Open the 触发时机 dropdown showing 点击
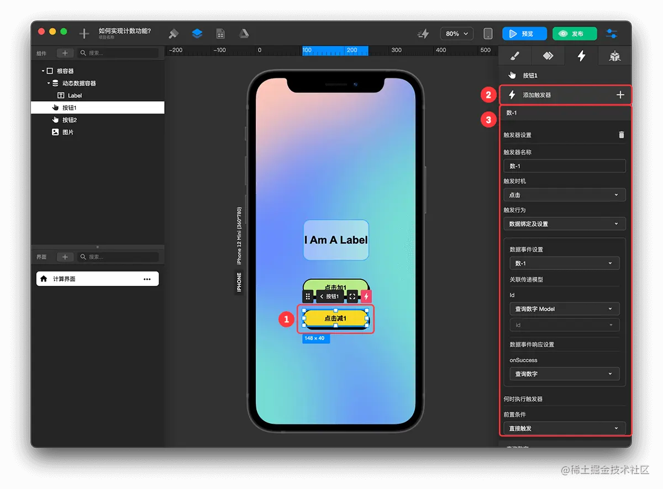The width and height of the screenshot is (663, 489). coord(565,195)
